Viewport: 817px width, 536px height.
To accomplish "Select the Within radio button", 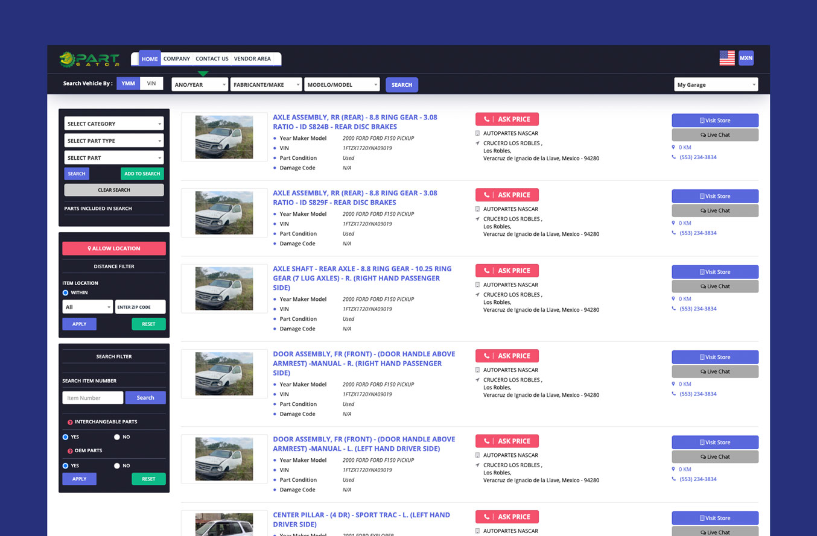I will pos(65,292).
